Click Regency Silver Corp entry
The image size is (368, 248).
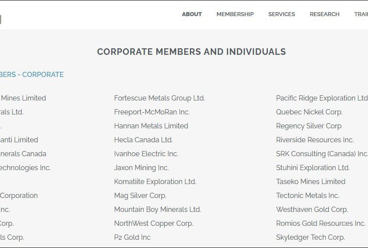point(309,126)
